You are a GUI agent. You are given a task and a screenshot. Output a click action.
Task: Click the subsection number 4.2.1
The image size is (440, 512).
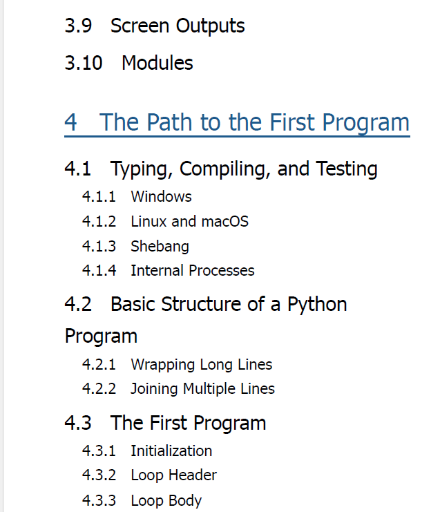pos(99,364)
